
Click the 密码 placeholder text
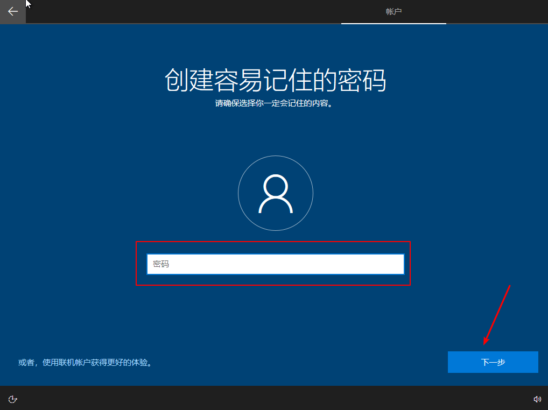tap(161, 264)
